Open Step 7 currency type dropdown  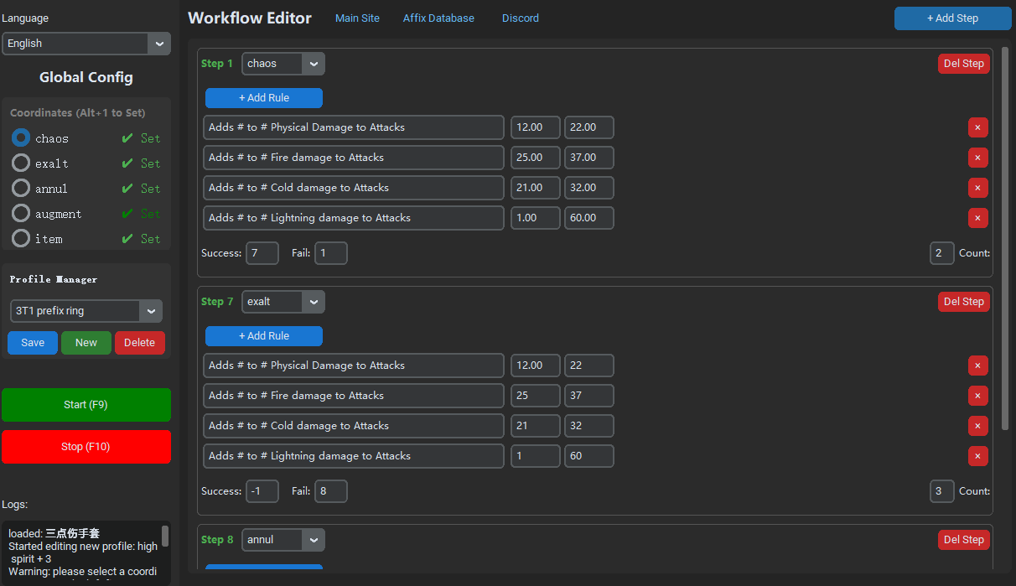click(x=283, y=302)
